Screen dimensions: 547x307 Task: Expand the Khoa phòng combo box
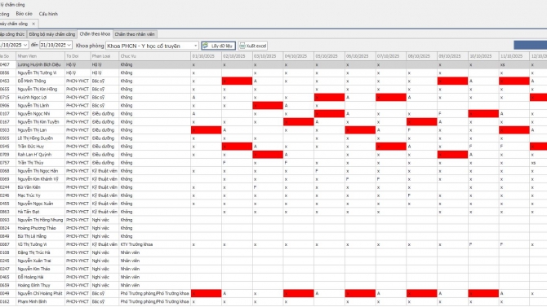click(x=195, y=46)
